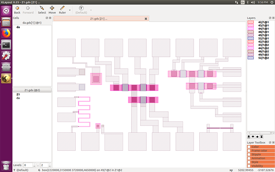Image resolution: width=275 pixels, height=172 pixels.
Task: Toggle the Animation section checkbox
Action: click(249, 158)
